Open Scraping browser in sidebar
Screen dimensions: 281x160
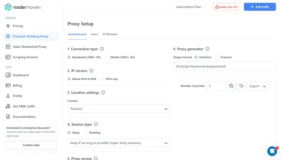coord(25,57)
